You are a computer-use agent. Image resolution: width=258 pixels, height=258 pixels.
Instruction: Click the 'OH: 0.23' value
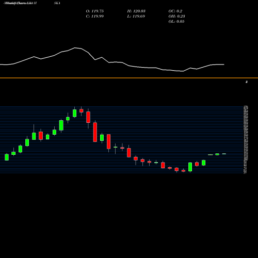click(176, 17)
